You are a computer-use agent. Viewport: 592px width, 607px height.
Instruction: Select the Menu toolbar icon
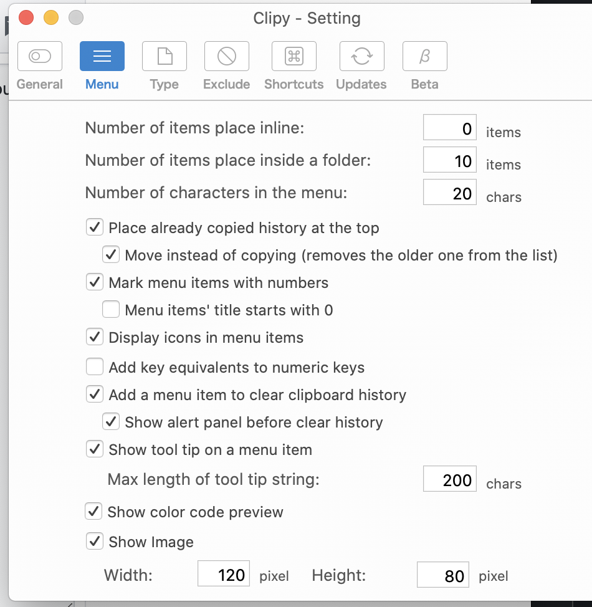tap(102, 56)
